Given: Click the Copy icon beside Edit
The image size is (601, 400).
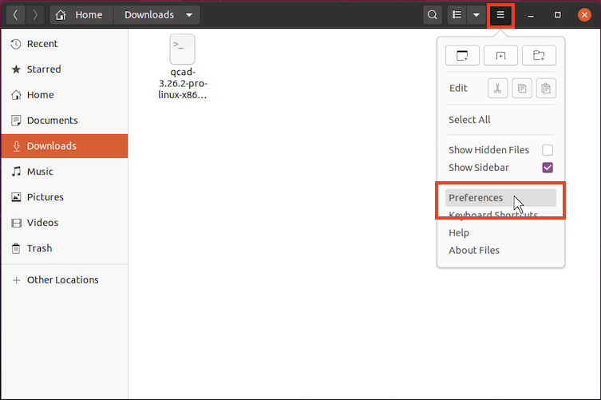Looking at the screenshot, I should coord(522,88).
